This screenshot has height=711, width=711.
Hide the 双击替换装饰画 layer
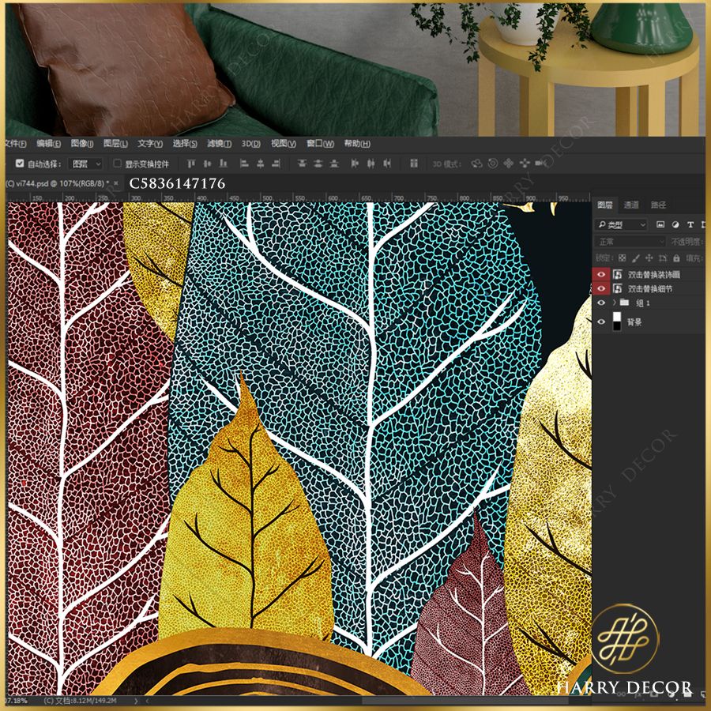601,274
